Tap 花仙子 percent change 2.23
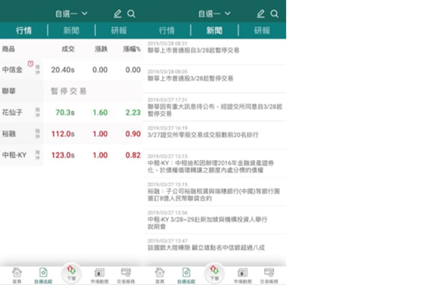 tap(133, 113)
